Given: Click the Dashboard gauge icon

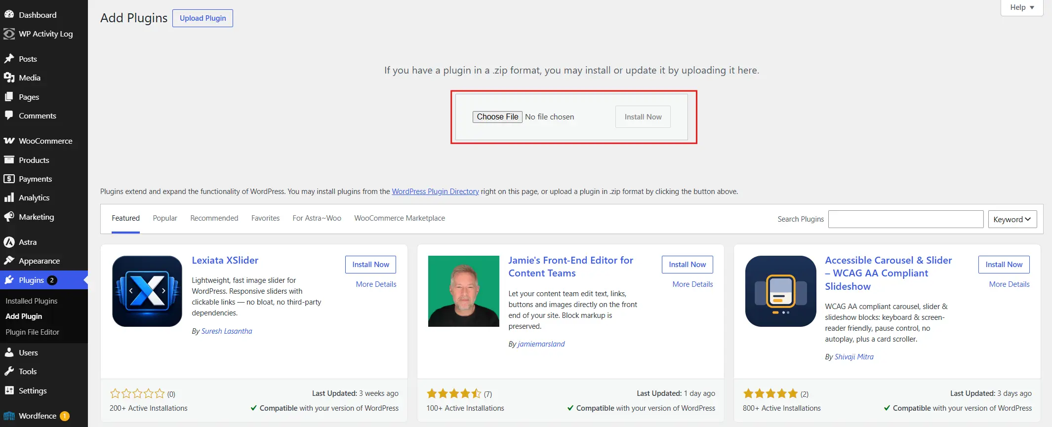Looking at the screenshot, I should tap(9, 14).
